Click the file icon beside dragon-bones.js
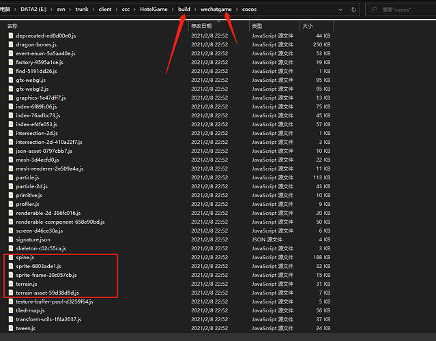The image size is (436, 341). pyautogui.click(x=11, y=44)
